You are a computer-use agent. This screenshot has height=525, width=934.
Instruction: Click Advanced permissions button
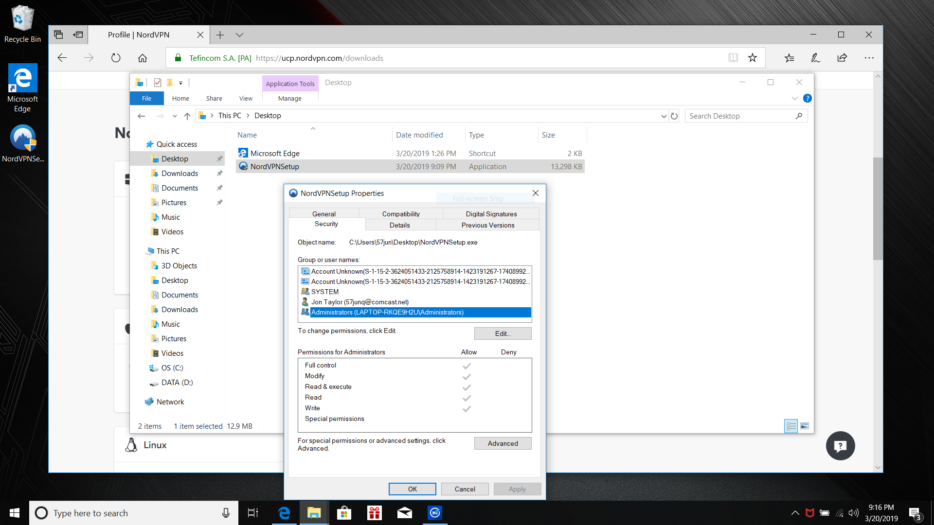(x=503, y=443)
